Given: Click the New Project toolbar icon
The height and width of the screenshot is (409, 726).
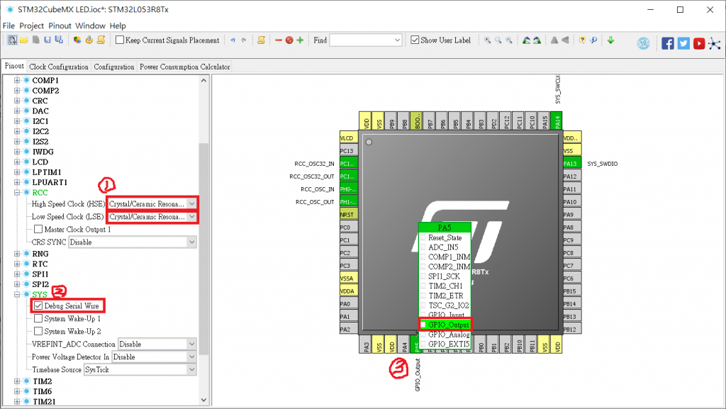Looking at the screenshot, I should (13, 40).
